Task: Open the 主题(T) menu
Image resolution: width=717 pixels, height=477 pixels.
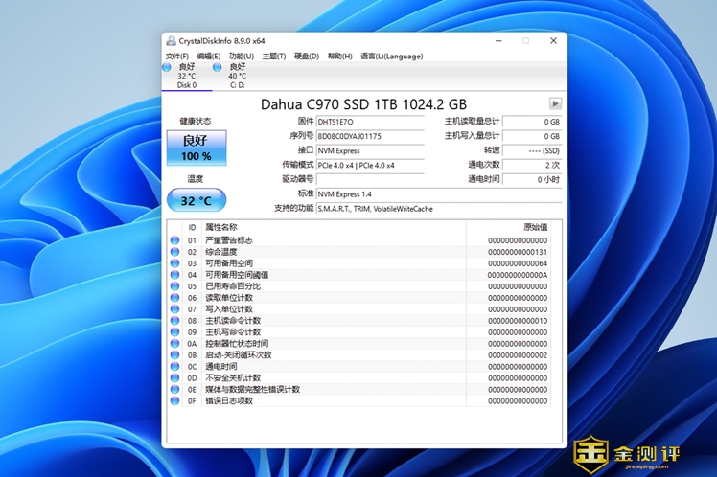Action: 274,57
